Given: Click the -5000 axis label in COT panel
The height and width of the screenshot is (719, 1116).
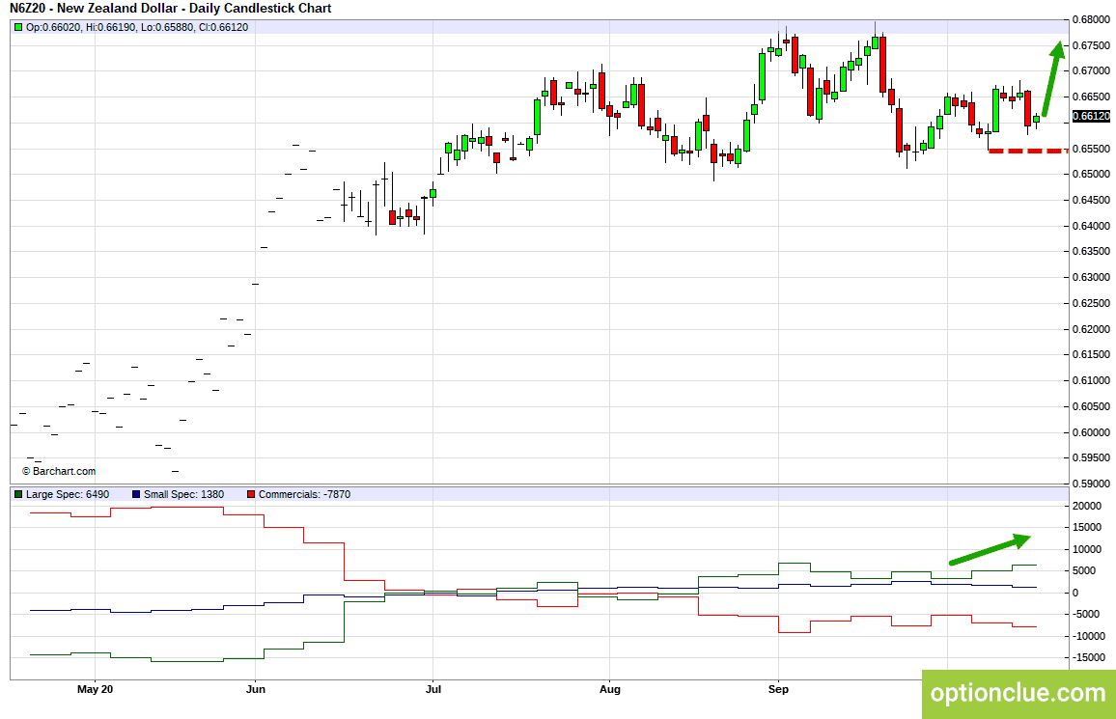Looking at the screenshot, I should 1085,615.
